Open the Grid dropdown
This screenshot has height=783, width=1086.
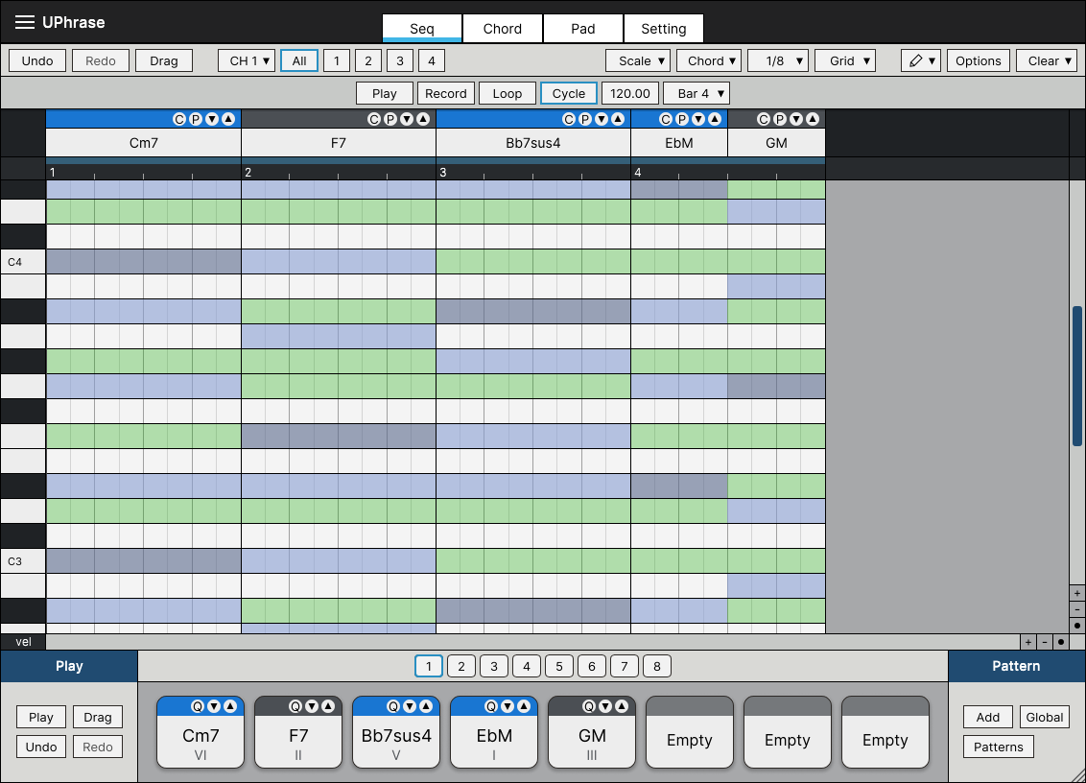pyautogui.click(x=845, y=61)
